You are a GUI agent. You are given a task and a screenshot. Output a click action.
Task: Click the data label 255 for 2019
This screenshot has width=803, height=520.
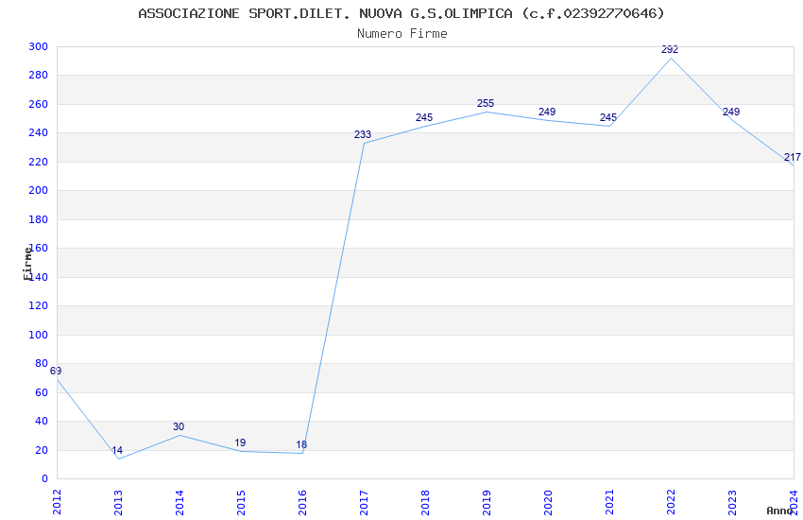486,103
